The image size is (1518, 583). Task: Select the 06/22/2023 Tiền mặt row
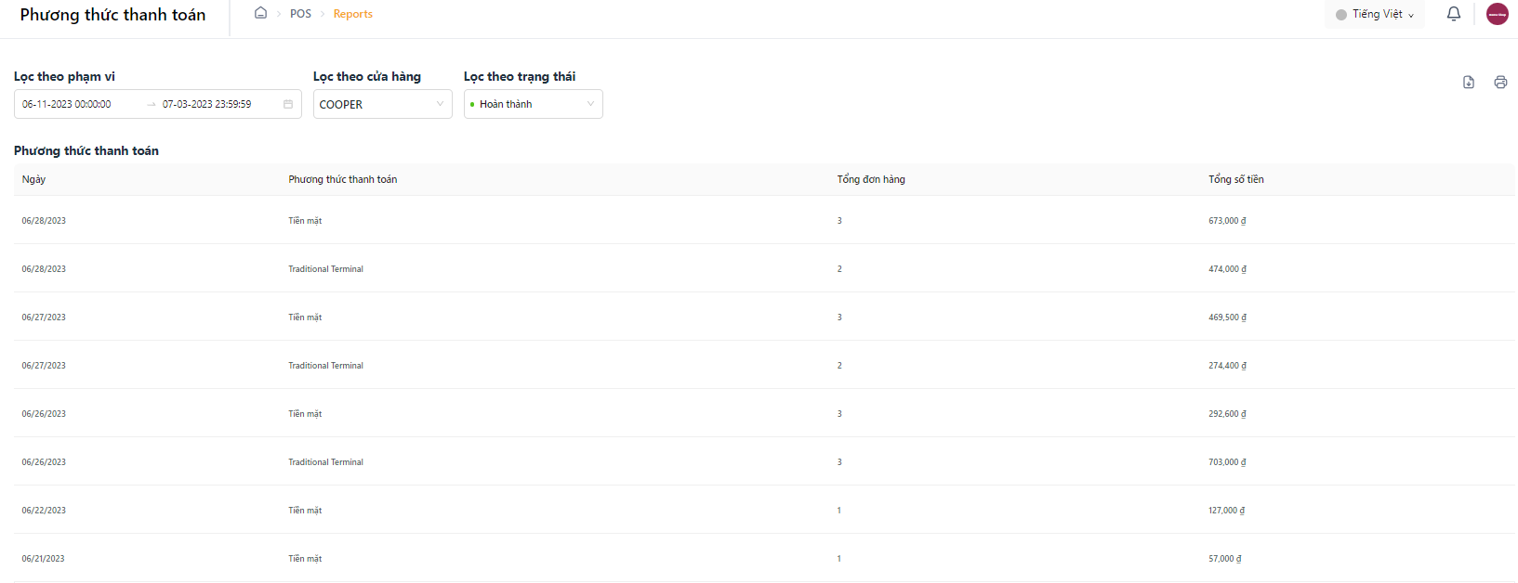coord(764,510)
